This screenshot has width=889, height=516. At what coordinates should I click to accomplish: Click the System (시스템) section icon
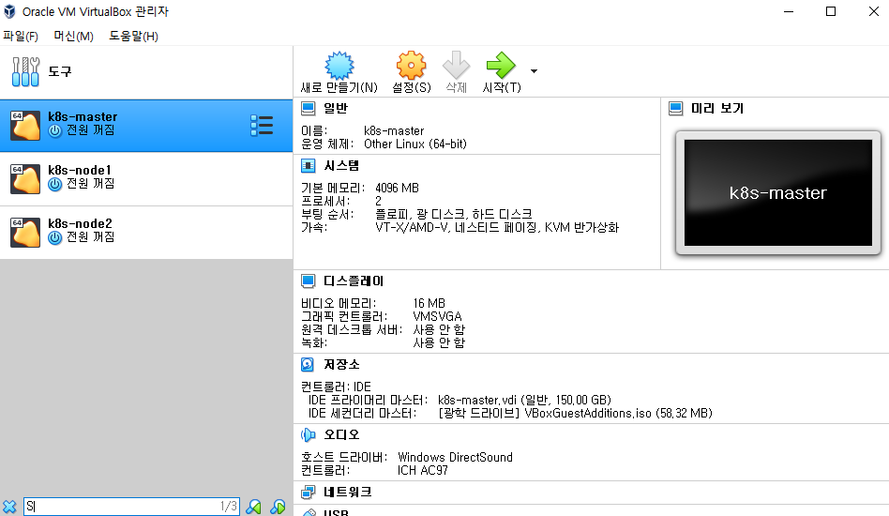coord(308,165)
